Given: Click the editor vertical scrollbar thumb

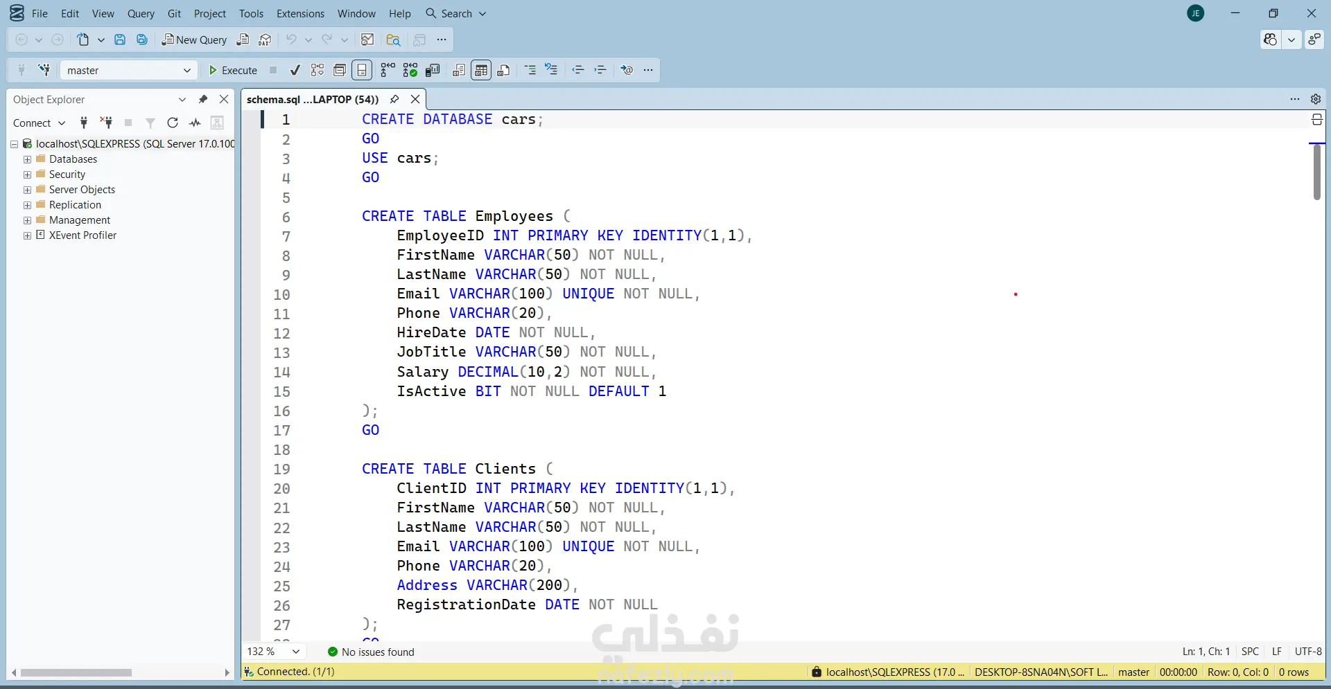Looking at the screenshot, I should 1317,172.
